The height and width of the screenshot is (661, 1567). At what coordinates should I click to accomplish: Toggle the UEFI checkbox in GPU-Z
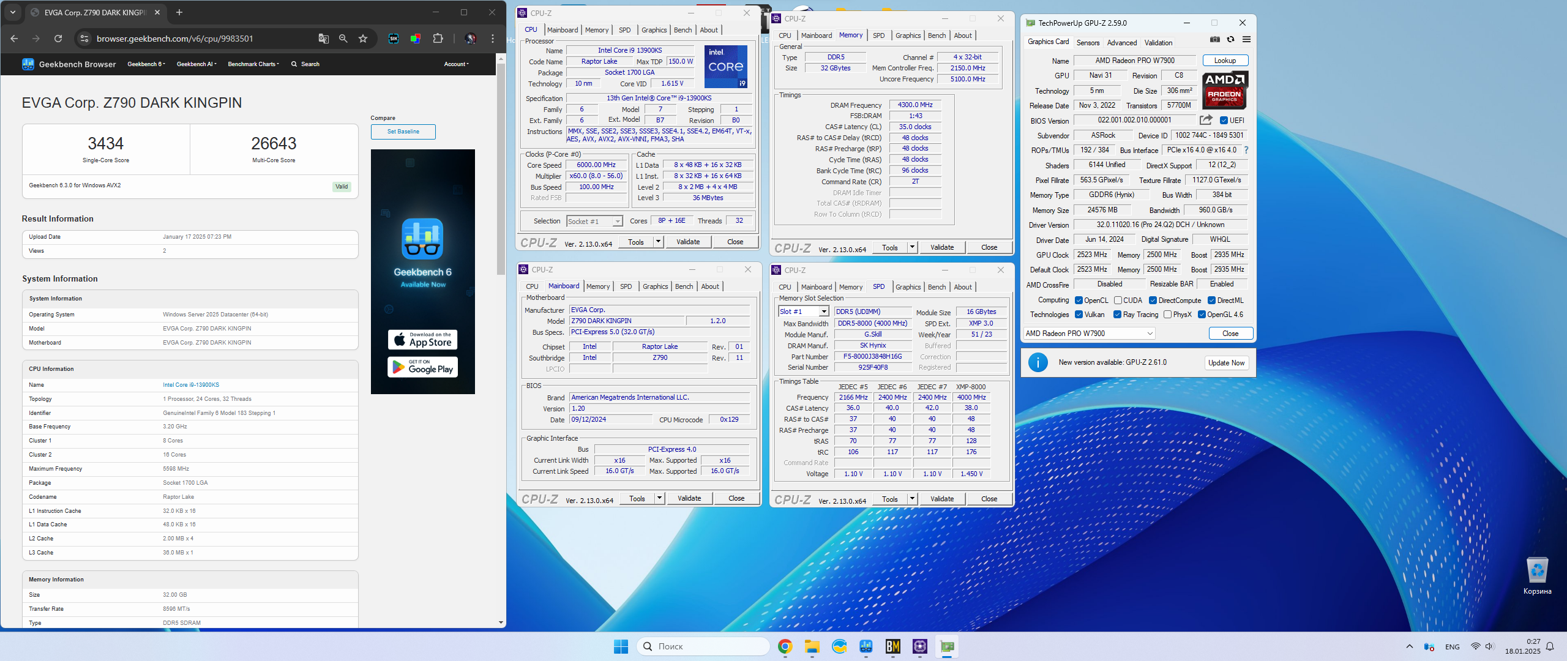(1224, 121)
